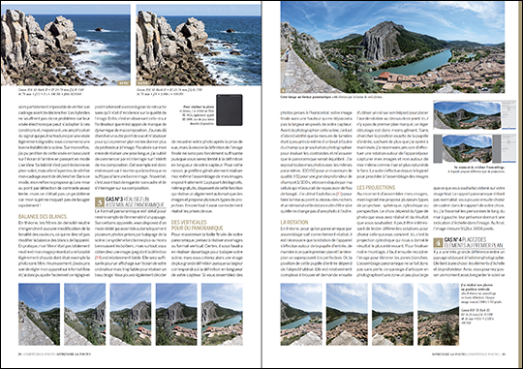Click the label tag on the left seascape photo corner
This screenshot has width=523, height=369.
click(124, 83)
